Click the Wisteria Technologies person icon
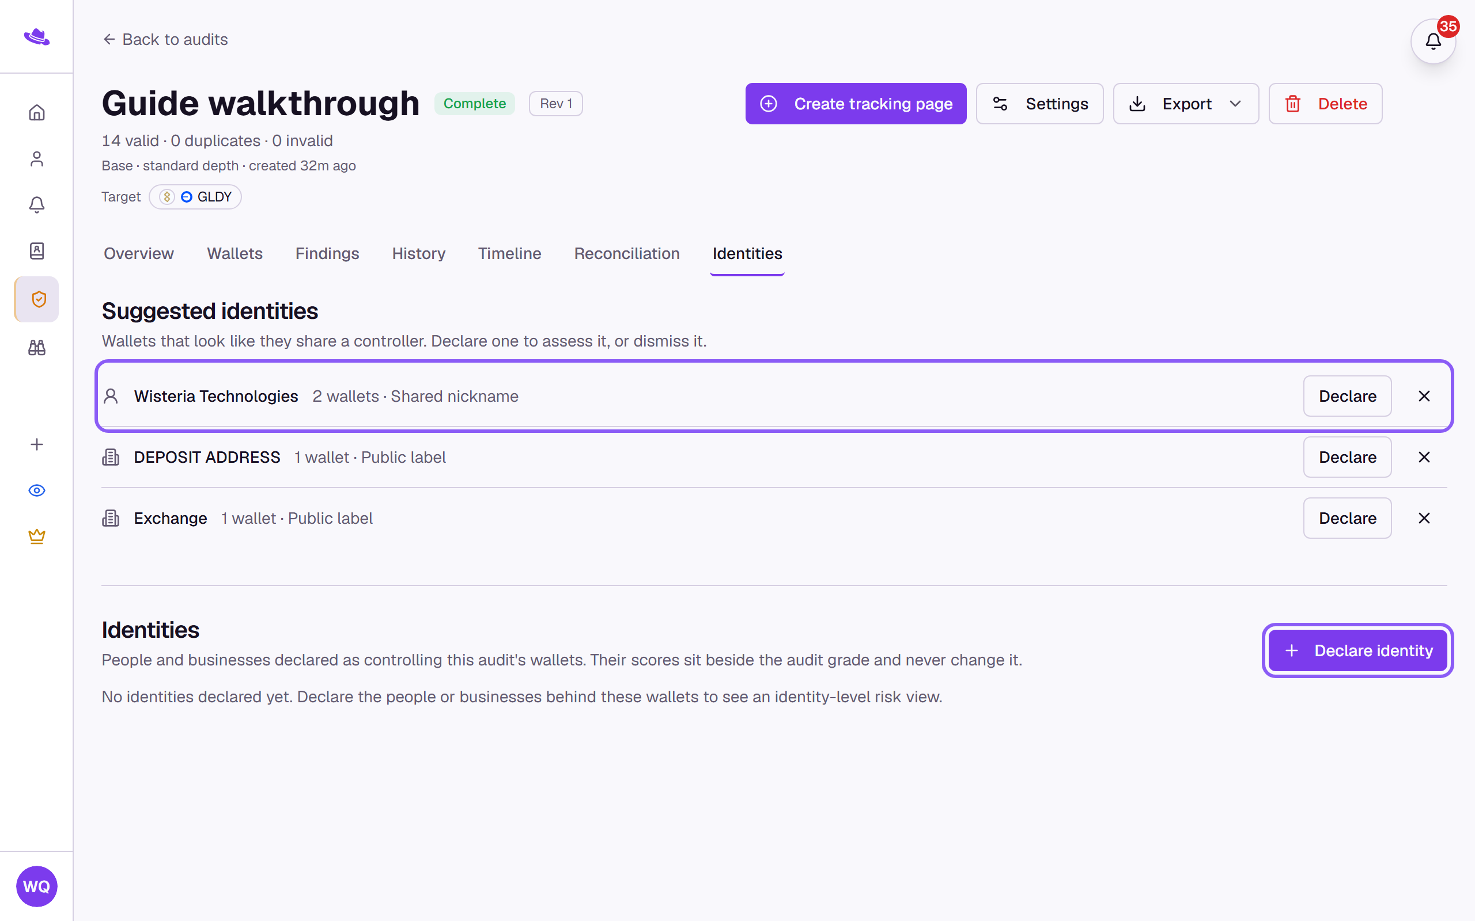Viewport: 1475px width, 921px height. [111, 396]
